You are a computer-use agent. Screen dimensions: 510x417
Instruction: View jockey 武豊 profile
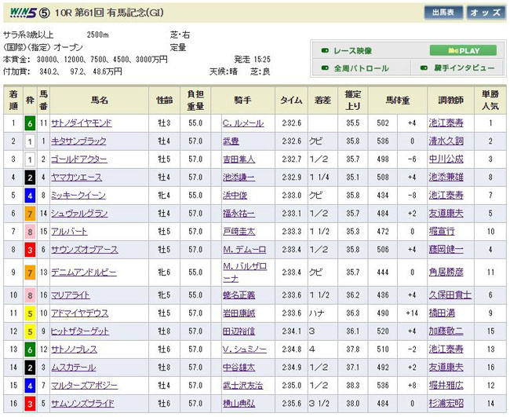point(229,141)
